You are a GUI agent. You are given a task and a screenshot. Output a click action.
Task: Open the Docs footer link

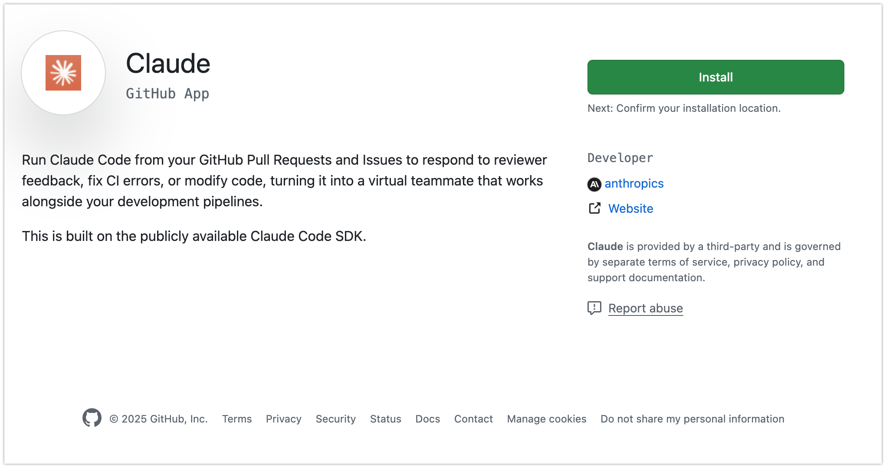[427, 419]
